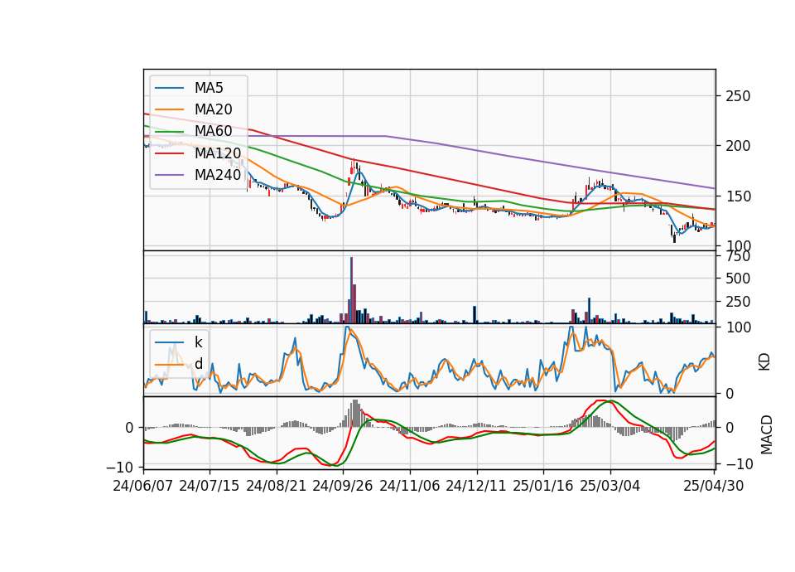Click the MA120 legend label
The width and height of the screenshot is (795, 572).
coord(218,153)
